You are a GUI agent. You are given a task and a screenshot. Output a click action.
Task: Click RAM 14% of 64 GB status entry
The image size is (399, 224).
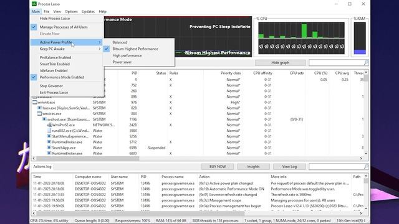(171, 221)
